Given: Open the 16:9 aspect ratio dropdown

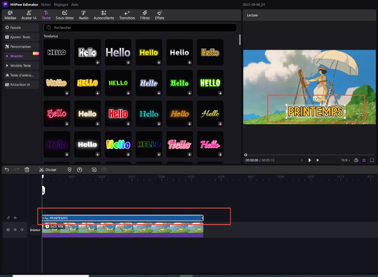Looking at the screenshot, I should pyautogui.click(x=345, y=160).
